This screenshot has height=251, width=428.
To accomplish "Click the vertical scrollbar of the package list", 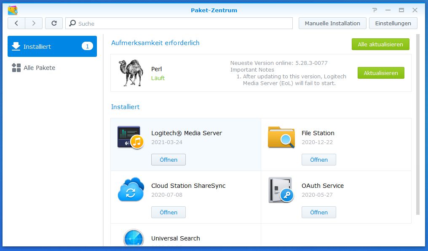I will pyautogui.click(x=417, y=124).
